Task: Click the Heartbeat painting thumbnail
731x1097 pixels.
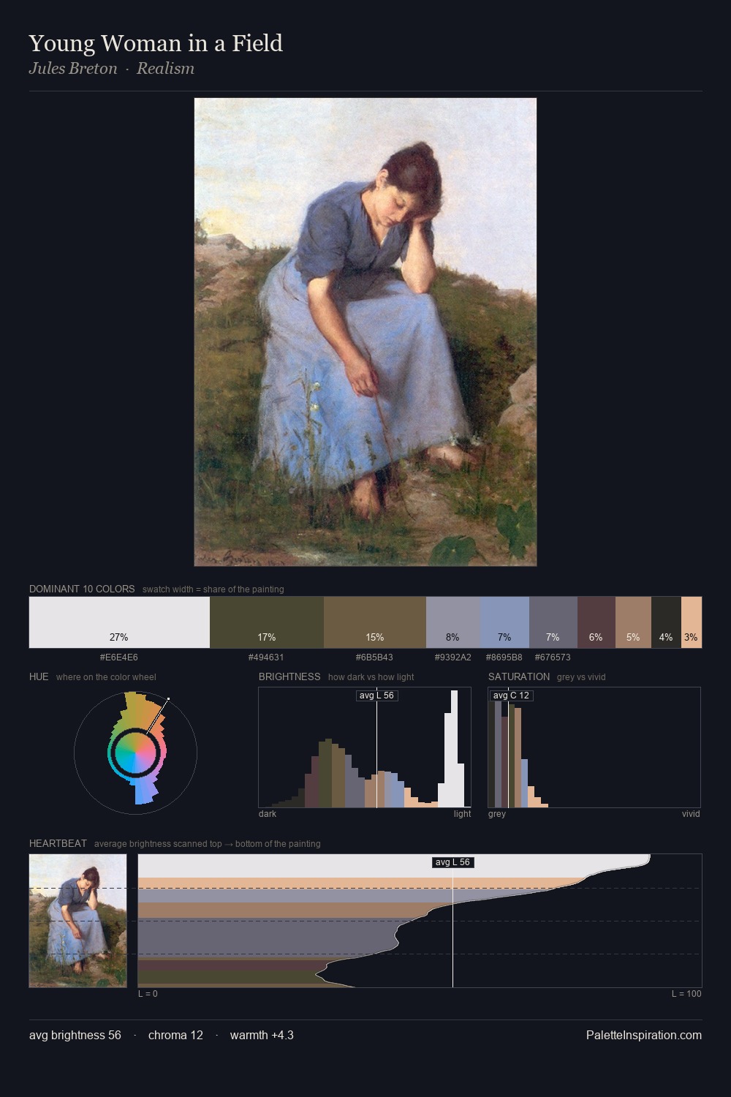Action: point(77,921)
